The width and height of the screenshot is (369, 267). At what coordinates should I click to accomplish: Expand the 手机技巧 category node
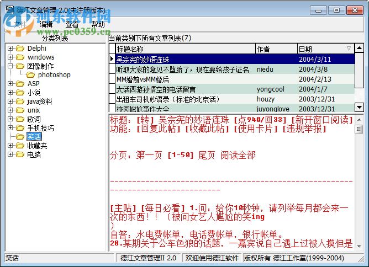click(10, 127)
